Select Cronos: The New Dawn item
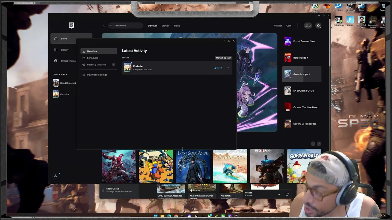 pyautogui.click(x=302, y=107)
